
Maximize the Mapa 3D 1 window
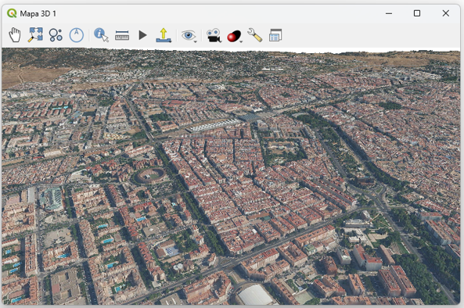pyautogui.click(x=417, y=13)
